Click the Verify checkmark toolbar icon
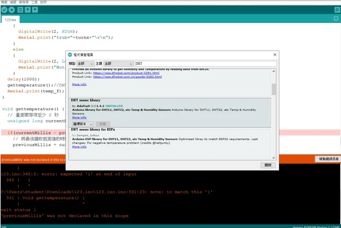 click(x=4, y=10)
